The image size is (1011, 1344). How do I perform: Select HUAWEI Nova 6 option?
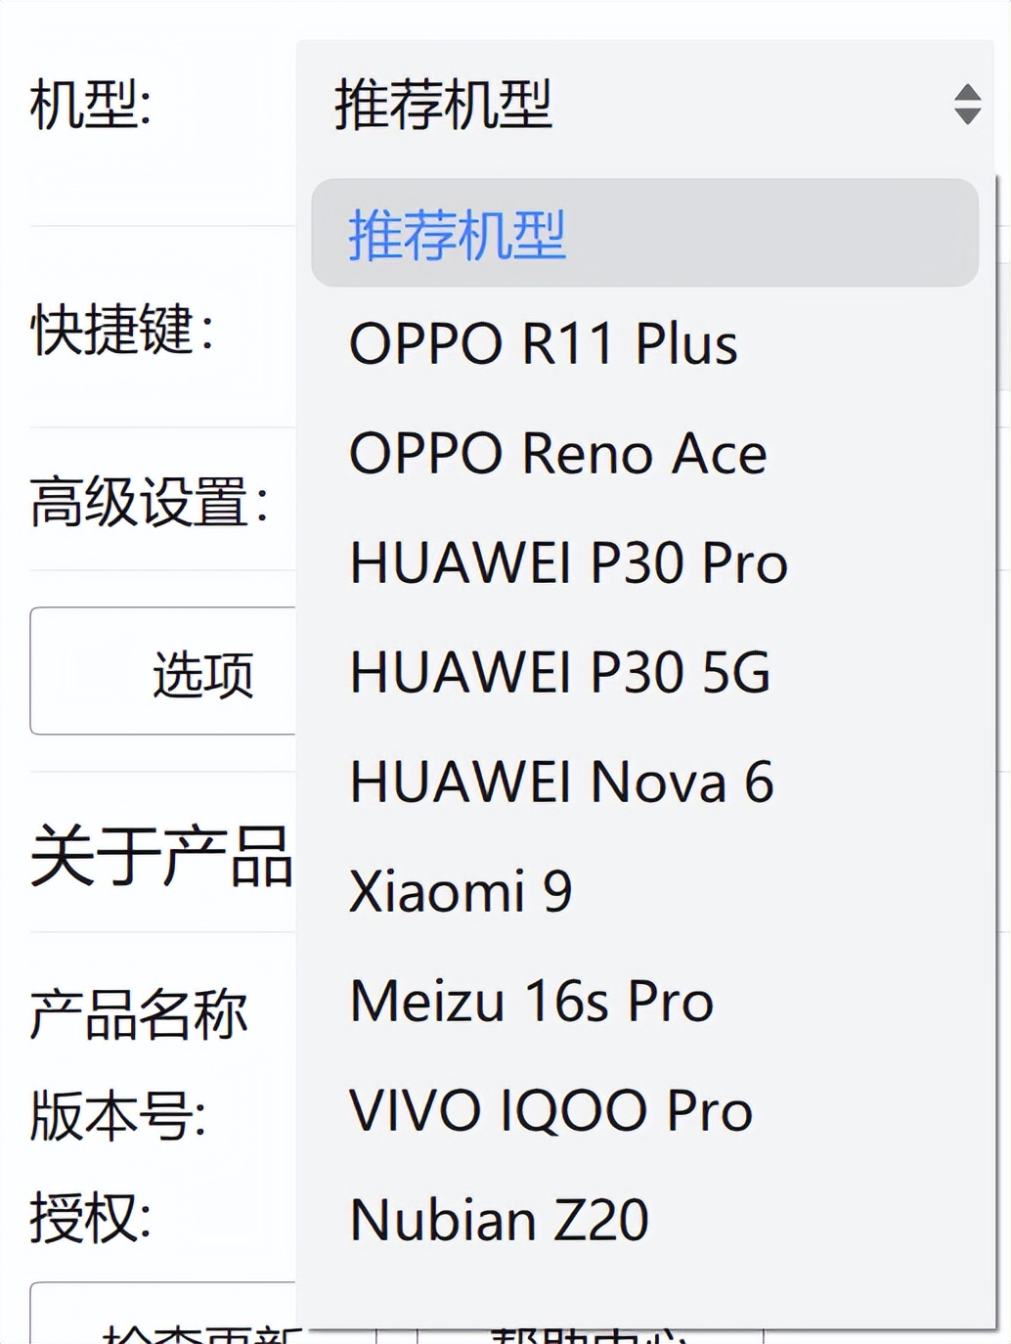562,782
